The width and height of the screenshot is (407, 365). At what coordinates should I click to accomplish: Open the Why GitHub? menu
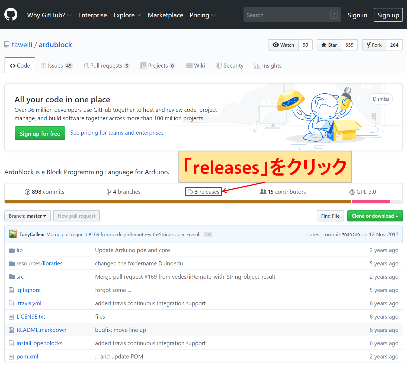tap(49, 15)
